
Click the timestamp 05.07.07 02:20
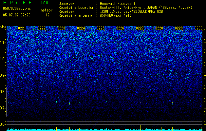pos(17,15)
